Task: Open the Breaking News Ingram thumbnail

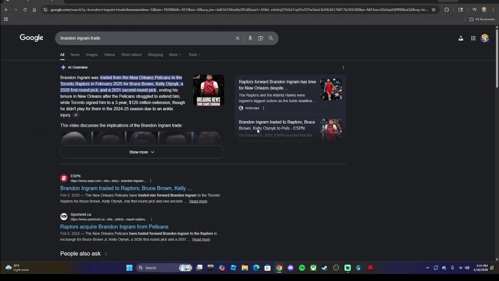Action: tap(209, 90)
